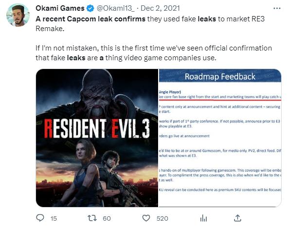View tweet analytics bar chart icon
Screen dimensions: 287x226
(203, 218)
